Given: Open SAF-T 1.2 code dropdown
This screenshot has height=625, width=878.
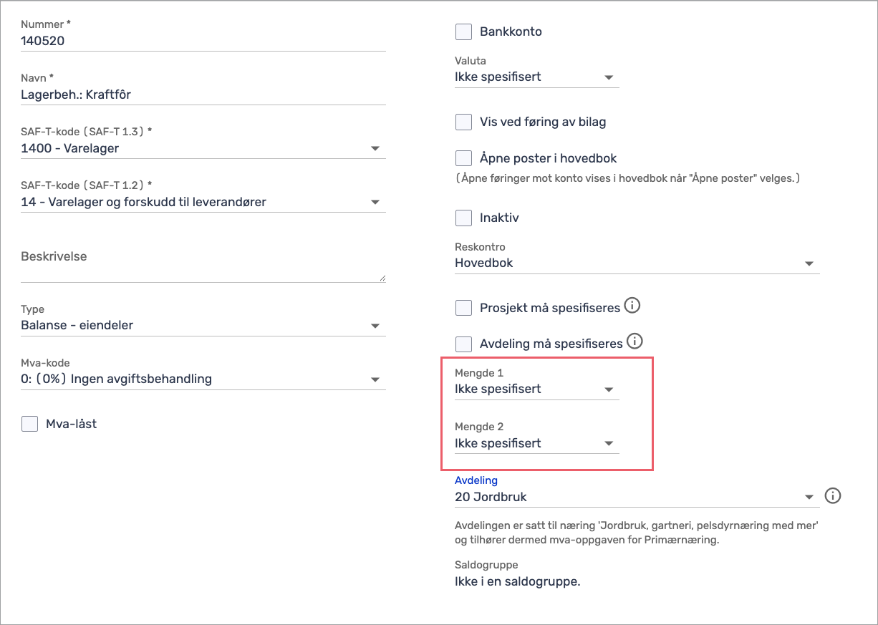Looking at the screenshot, I should point(203,203).
